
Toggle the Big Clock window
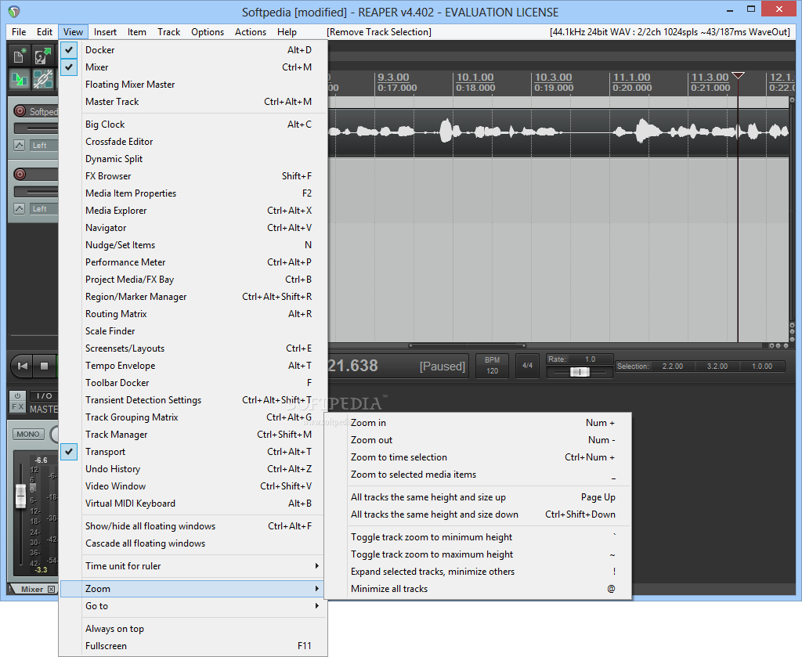point(193,125)
